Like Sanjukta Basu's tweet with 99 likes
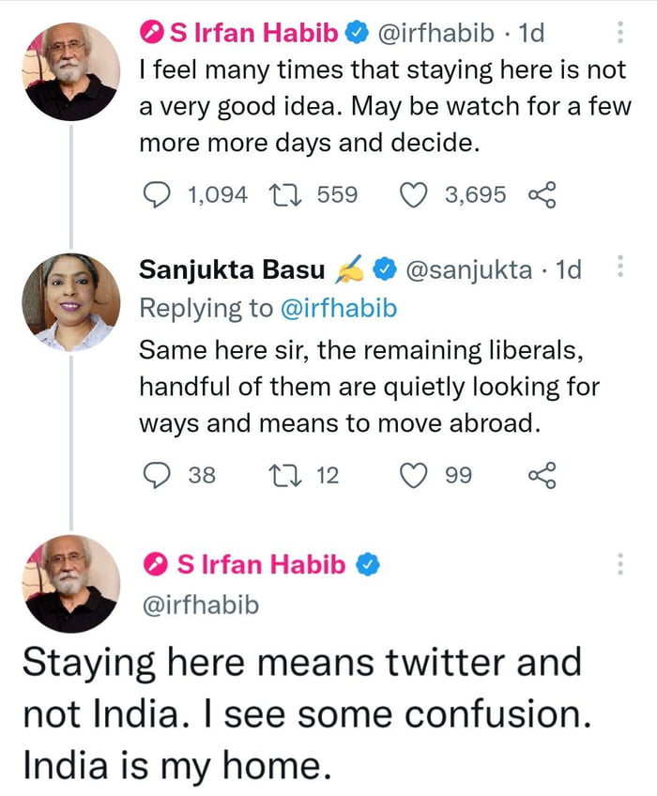The height and width of the screenshot is (796, 657). click(x=413, y=476)
